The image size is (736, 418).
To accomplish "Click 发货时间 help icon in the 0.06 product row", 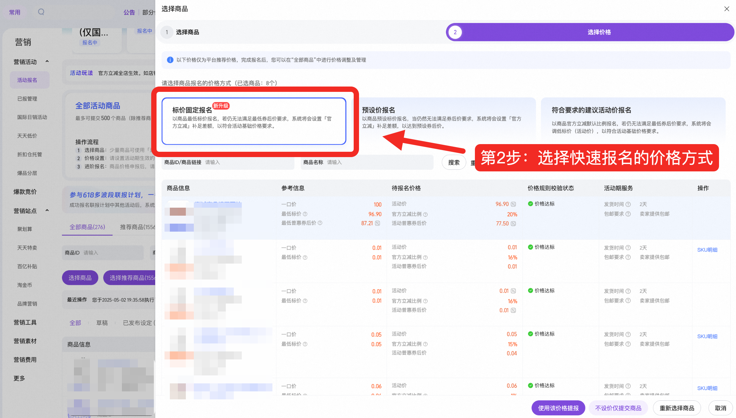I will 628,386.
